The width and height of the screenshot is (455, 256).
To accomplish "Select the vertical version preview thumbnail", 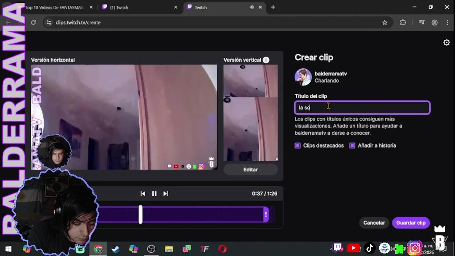I will pyautogui.click(x=251, y=113).
